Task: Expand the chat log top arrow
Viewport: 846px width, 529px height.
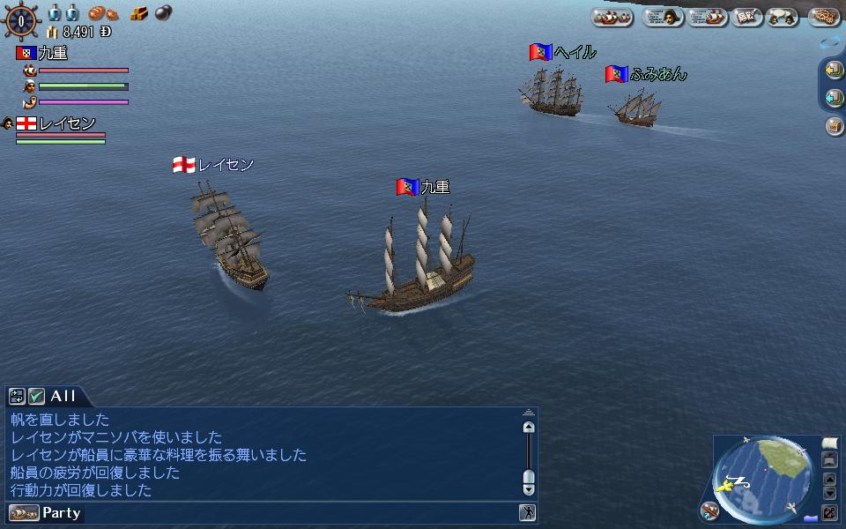Action: 528,413
